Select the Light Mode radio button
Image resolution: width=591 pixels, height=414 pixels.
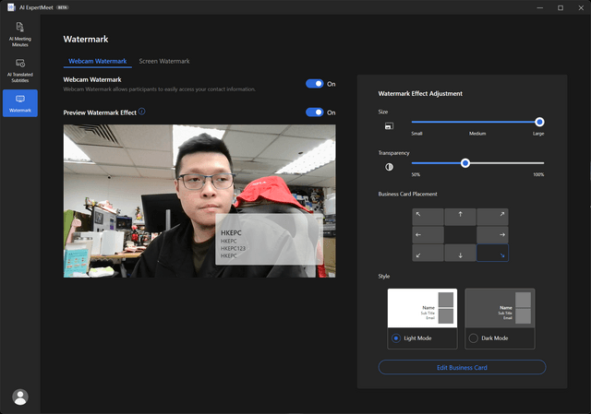point(396,338)
